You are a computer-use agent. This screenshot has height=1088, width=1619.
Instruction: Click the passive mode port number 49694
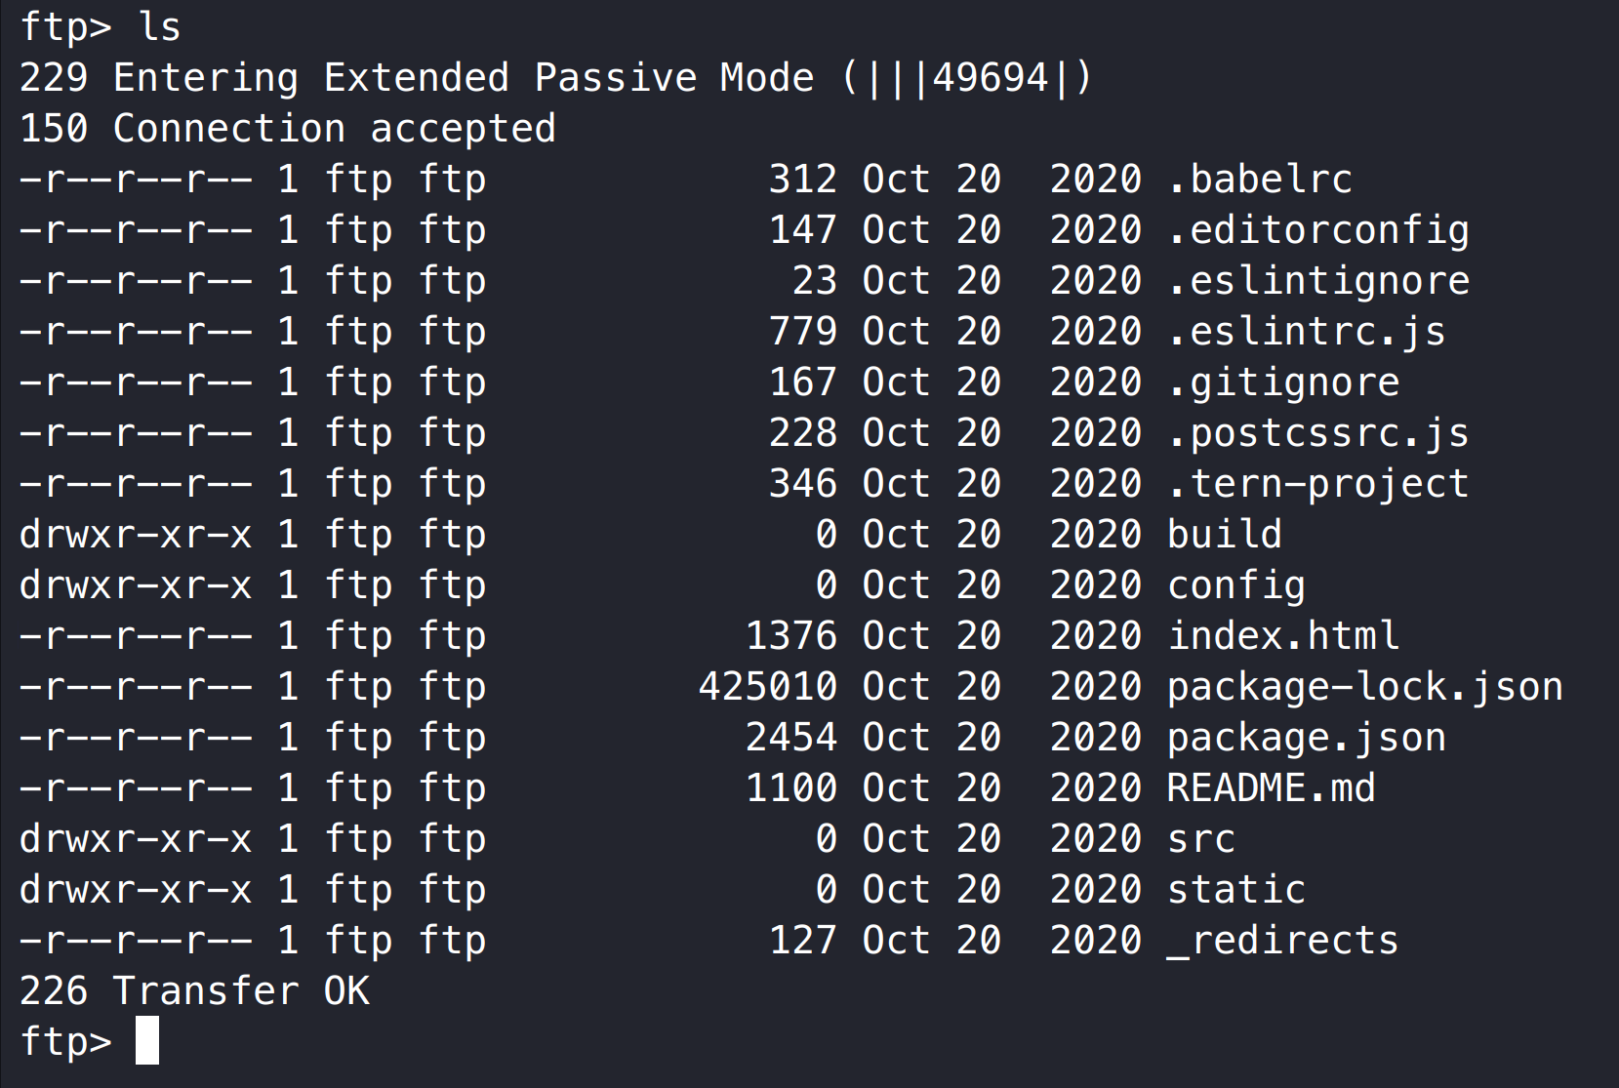(990, 78)
